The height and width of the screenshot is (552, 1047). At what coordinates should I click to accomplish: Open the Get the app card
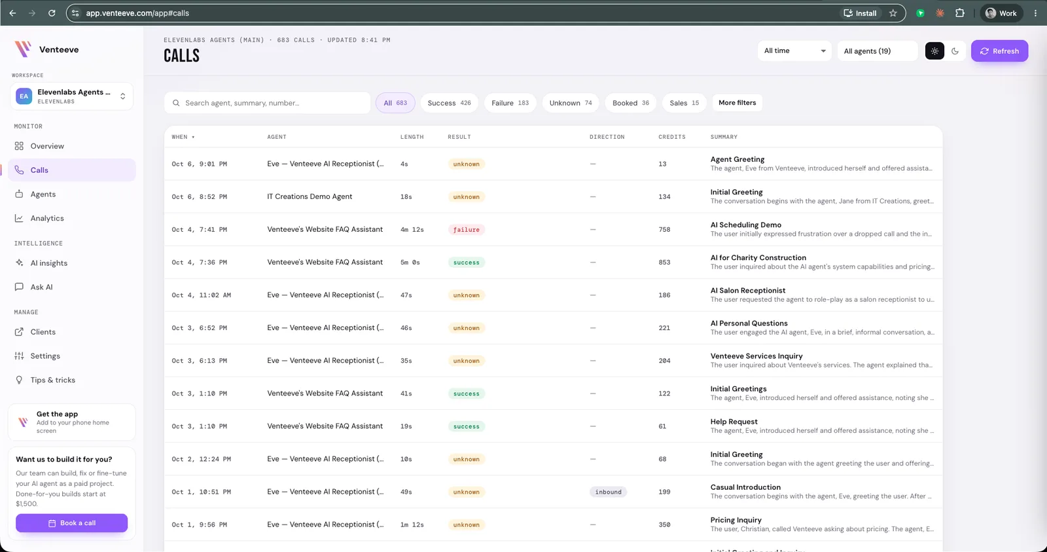[x=72, y=422]
